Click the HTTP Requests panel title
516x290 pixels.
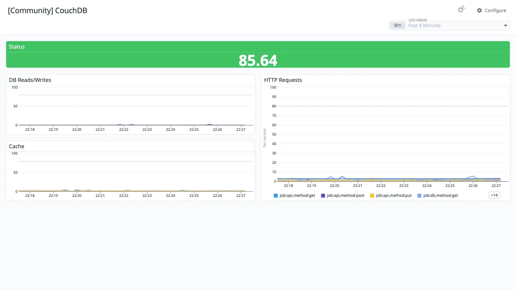point(283,80)
